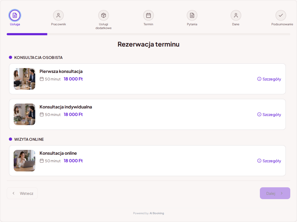The height and width of the screenshot is (222, 297).
Task: Open Szczegóły for Pierwsza konsultacja
Action: point(269,79)
